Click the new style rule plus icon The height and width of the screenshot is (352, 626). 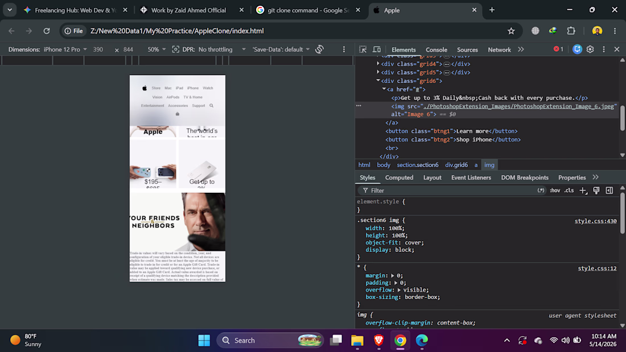coord(583,191)
